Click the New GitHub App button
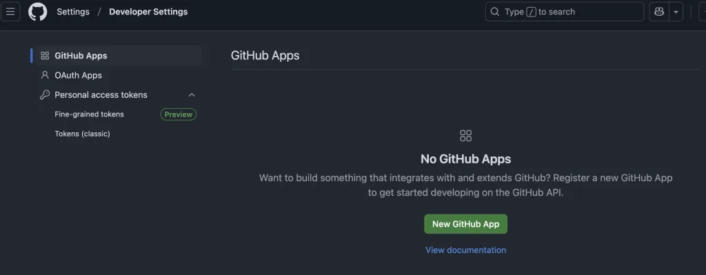This screenshot has width=706, height=275. click(x=465, y=224)
